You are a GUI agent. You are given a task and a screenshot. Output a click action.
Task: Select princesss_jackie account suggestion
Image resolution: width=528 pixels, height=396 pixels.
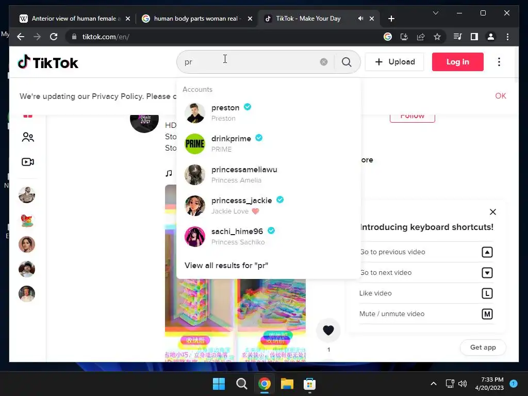point(268,206)
